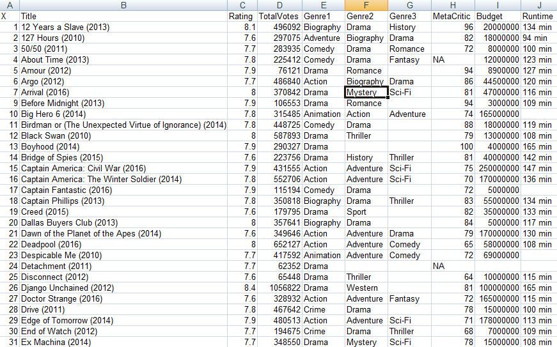Image resolution: width=557 pixels, height=347 pixels.
Task: Select 'Despicable Me (2010)' title cell
Action: point(123,255)
